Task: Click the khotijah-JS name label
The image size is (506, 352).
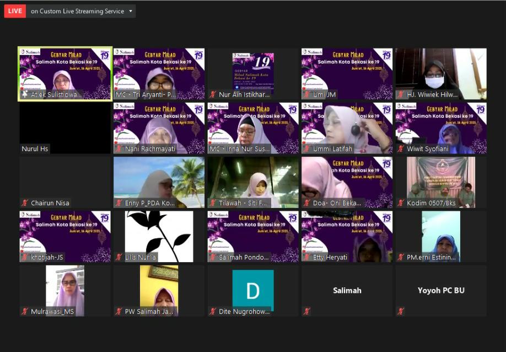Action: pyautogui.click(x=47, y=258)
